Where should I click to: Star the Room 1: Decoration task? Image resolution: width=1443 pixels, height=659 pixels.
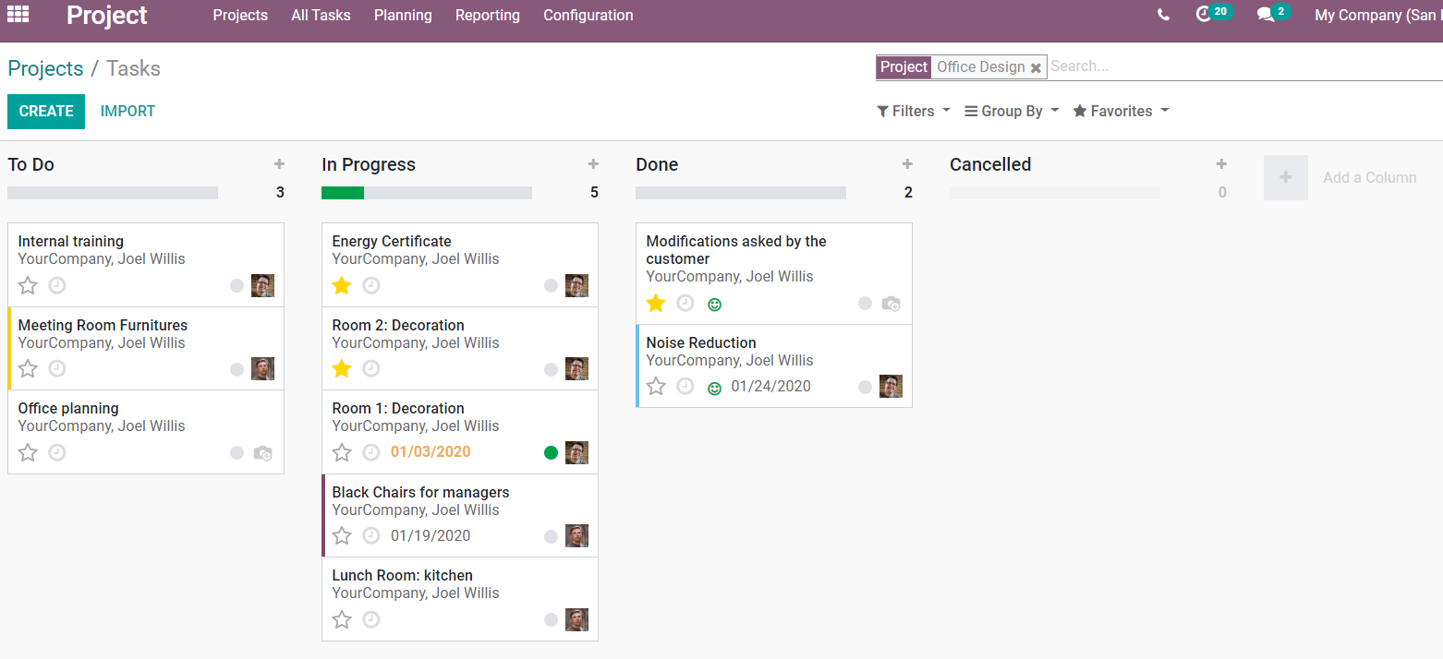(x=342, y=452)
